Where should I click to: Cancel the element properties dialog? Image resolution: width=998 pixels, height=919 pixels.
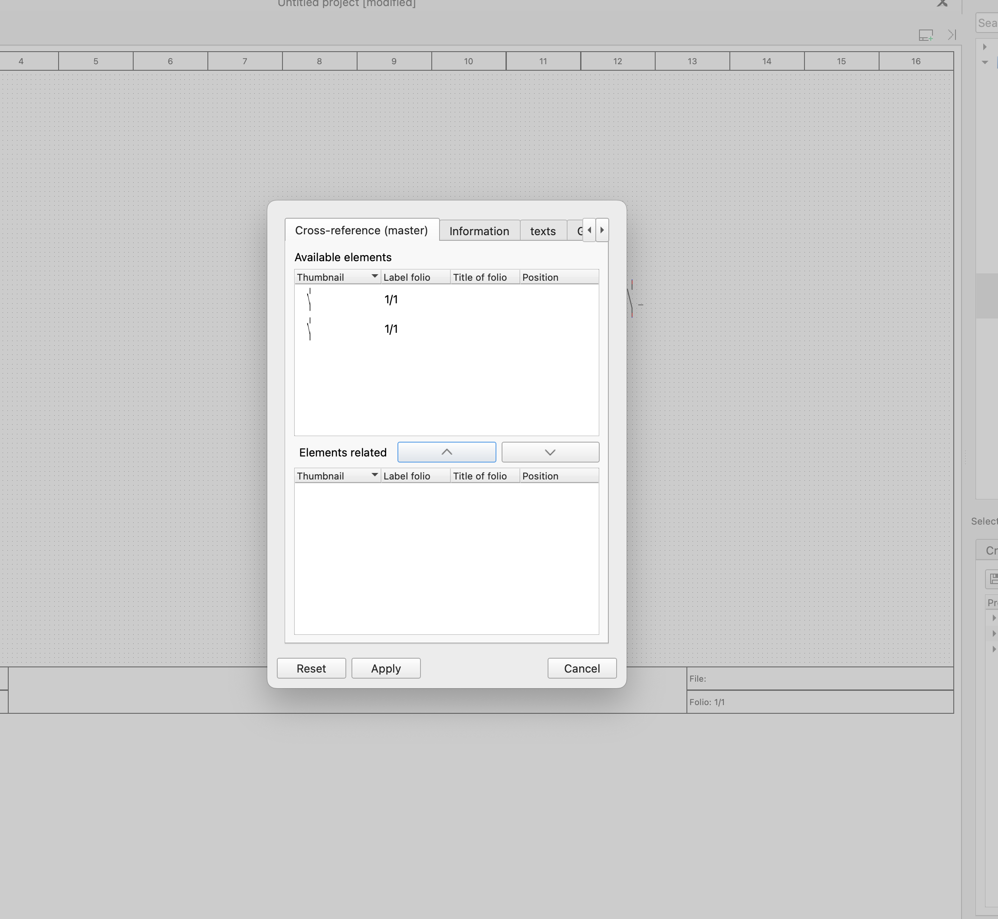pyautogui.click(x=581, y=668)
